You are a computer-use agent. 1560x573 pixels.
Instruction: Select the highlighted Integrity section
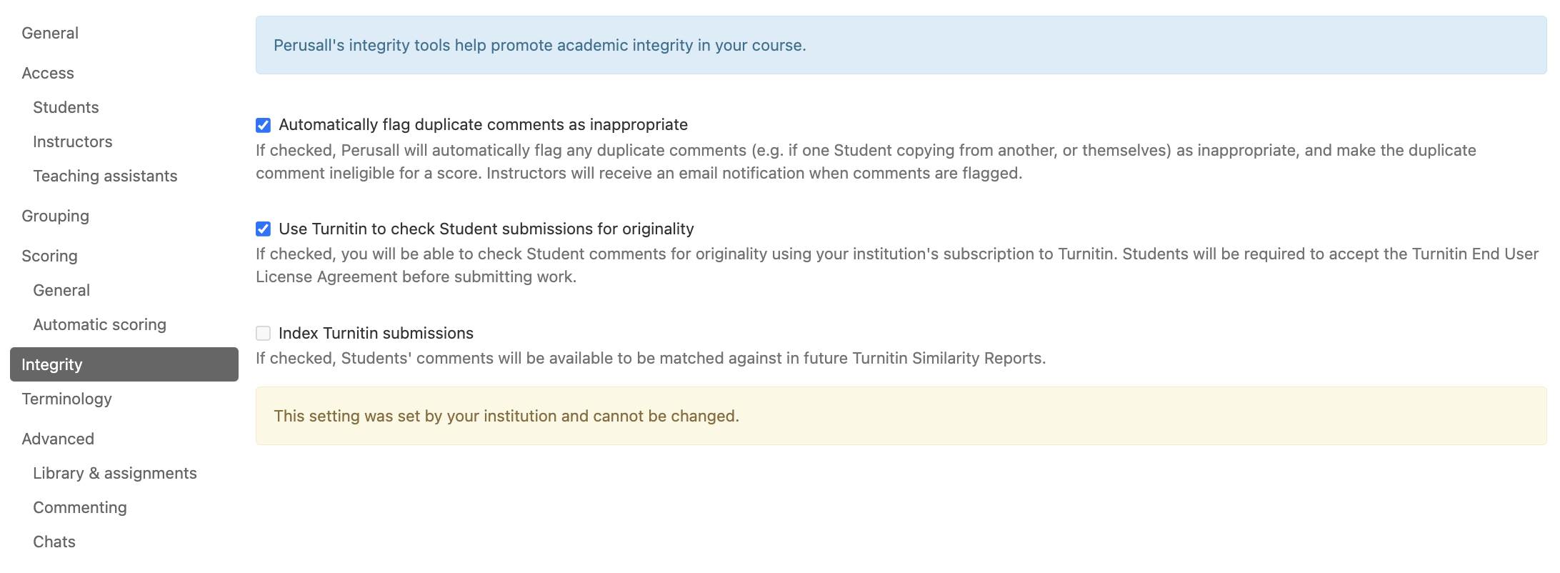[51, 364]
